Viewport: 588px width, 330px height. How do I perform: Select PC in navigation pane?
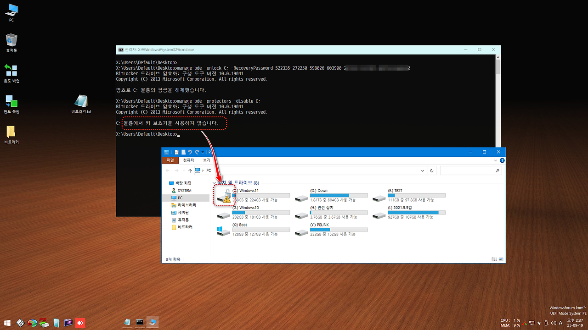click(x=187, y=198)
